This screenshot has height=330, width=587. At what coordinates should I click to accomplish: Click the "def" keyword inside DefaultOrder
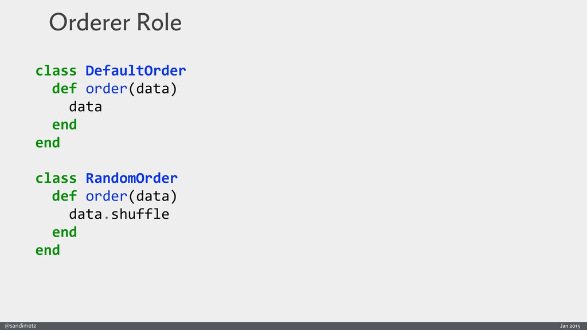tap(64, 89)
